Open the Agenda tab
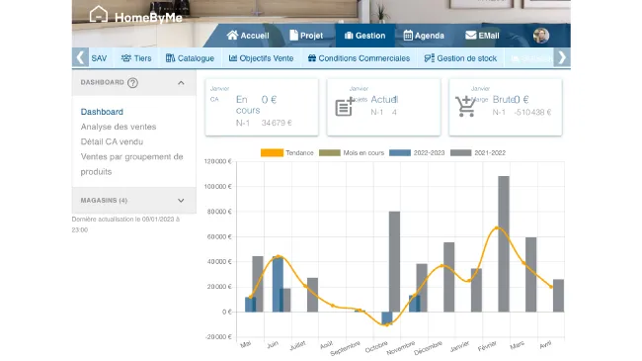 424,36
